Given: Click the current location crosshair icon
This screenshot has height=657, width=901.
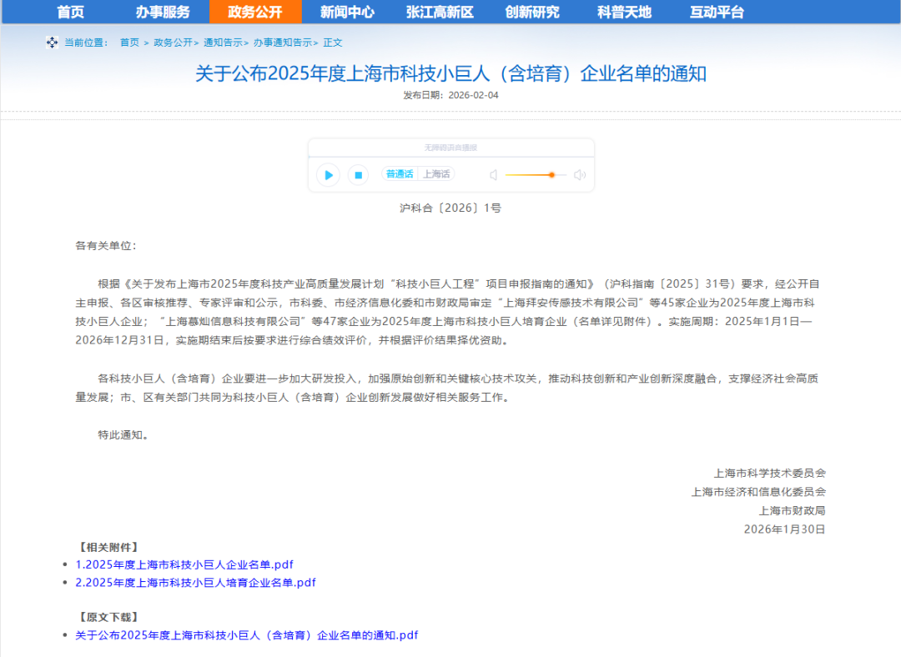Looking at the screenshot, I should 52,43.
